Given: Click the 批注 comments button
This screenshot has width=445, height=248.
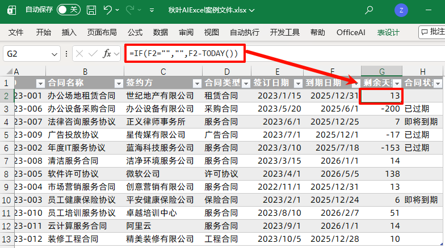Looking at the screenshot, I should 431,32.
